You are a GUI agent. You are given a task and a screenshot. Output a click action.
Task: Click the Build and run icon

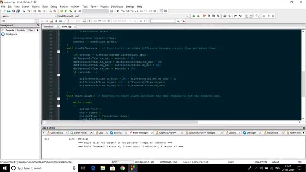coord(71,11)
